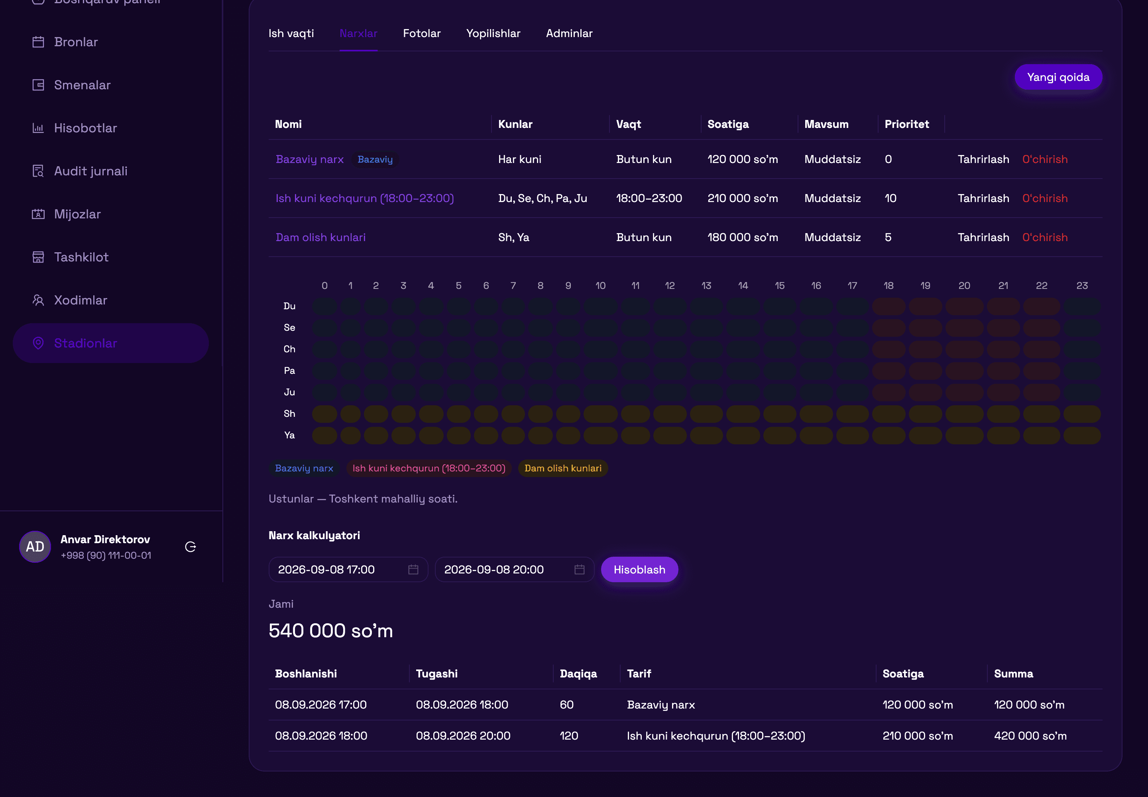Viewport: 1148px width, 797px height.
Task: Click the 540 000 so'm total
Action: 331,631
